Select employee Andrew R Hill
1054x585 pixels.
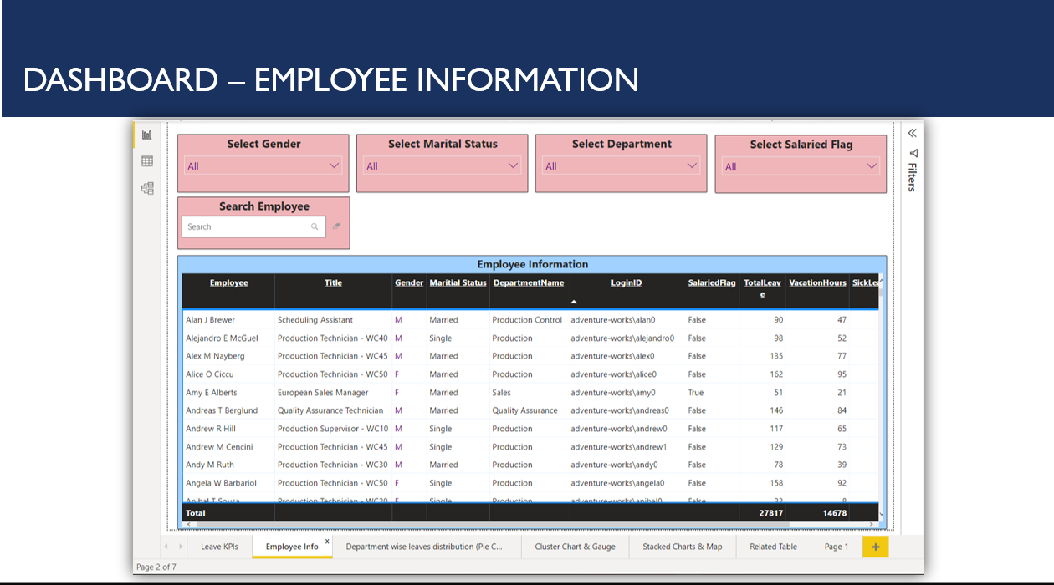coord(211,429)
